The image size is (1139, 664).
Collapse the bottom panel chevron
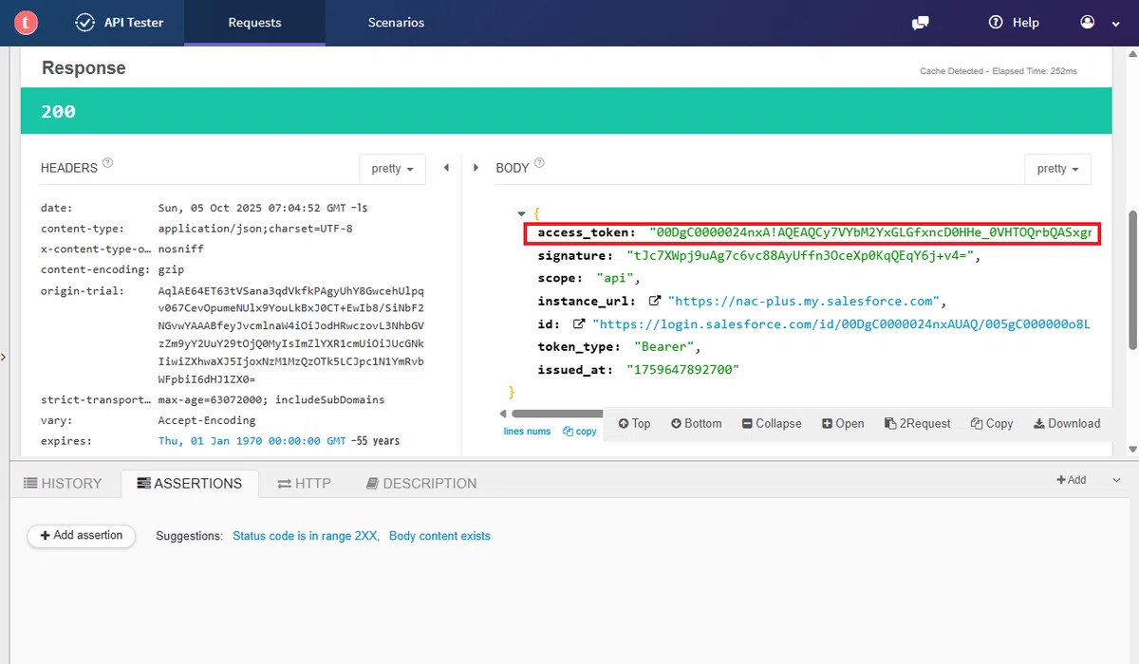click(1117, 481)
